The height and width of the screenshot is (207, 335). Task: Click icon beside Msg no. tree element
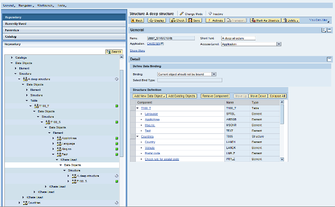pyautogui.click(x=59, y=149)
